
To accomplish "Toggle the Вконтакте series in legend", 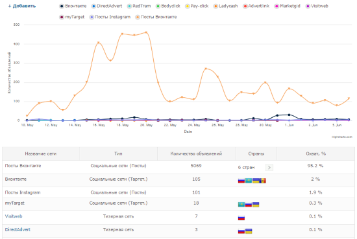I will [73, 6].
